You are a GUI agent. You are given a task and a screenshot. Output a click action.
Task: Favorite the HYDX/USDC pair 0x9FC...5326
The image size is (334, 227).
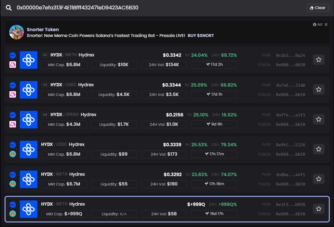pos(319,149)
